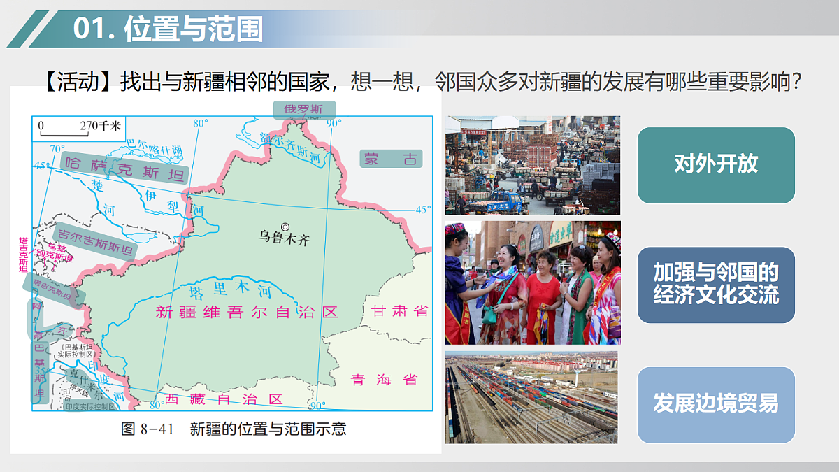Click the '新疆维吾尔自治区' map label
This screenshot has width=839, height=472.
(247, 313)
